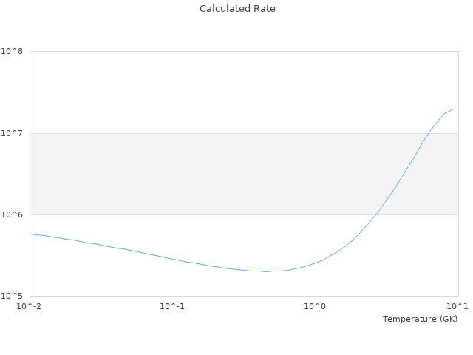Select the "Temperature (GK)" axis title
The image size is (473, 355).
coord(420,319)
